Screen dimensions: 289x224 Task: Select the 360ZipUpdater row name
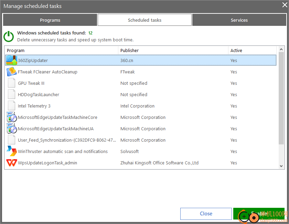33,60
